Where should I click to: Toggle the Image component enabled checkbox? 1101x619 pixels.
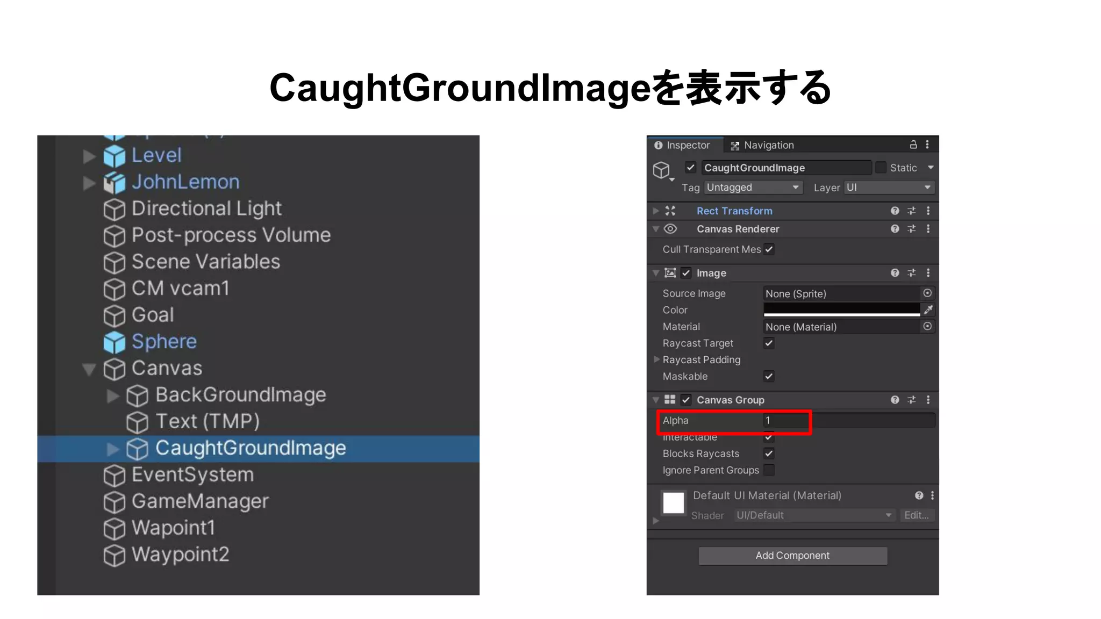686,273
